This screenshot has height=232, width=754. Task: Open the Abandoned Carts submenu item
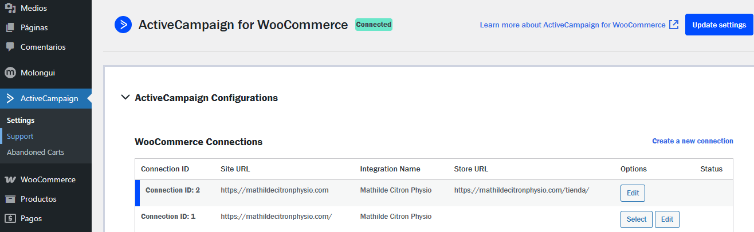(36, 152)
